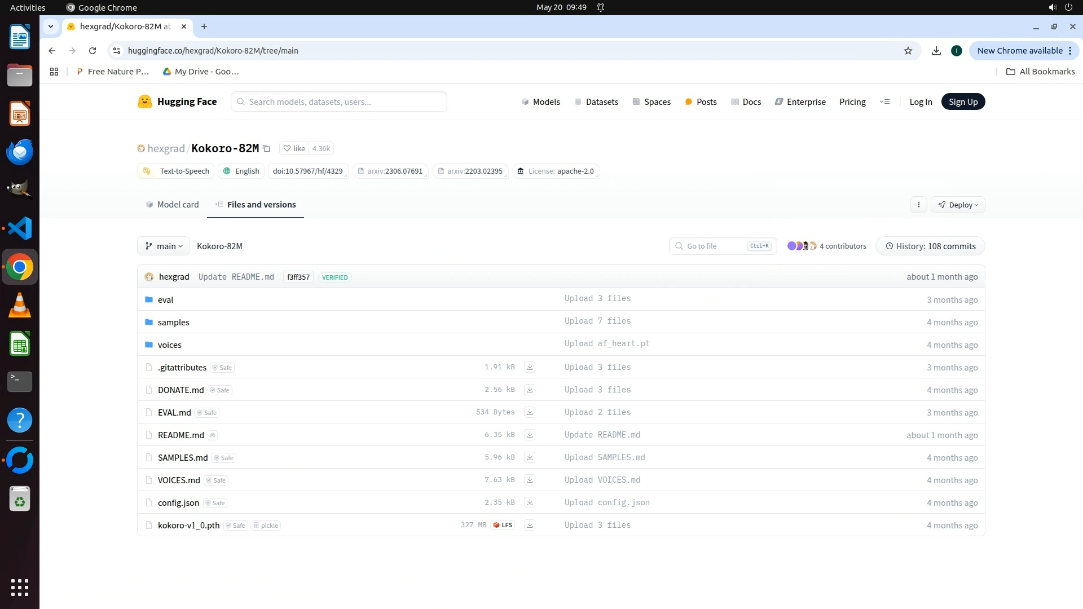Open the Models navigation item
This screenshot has width=1083, height=609.
click(x=540, y=101)
